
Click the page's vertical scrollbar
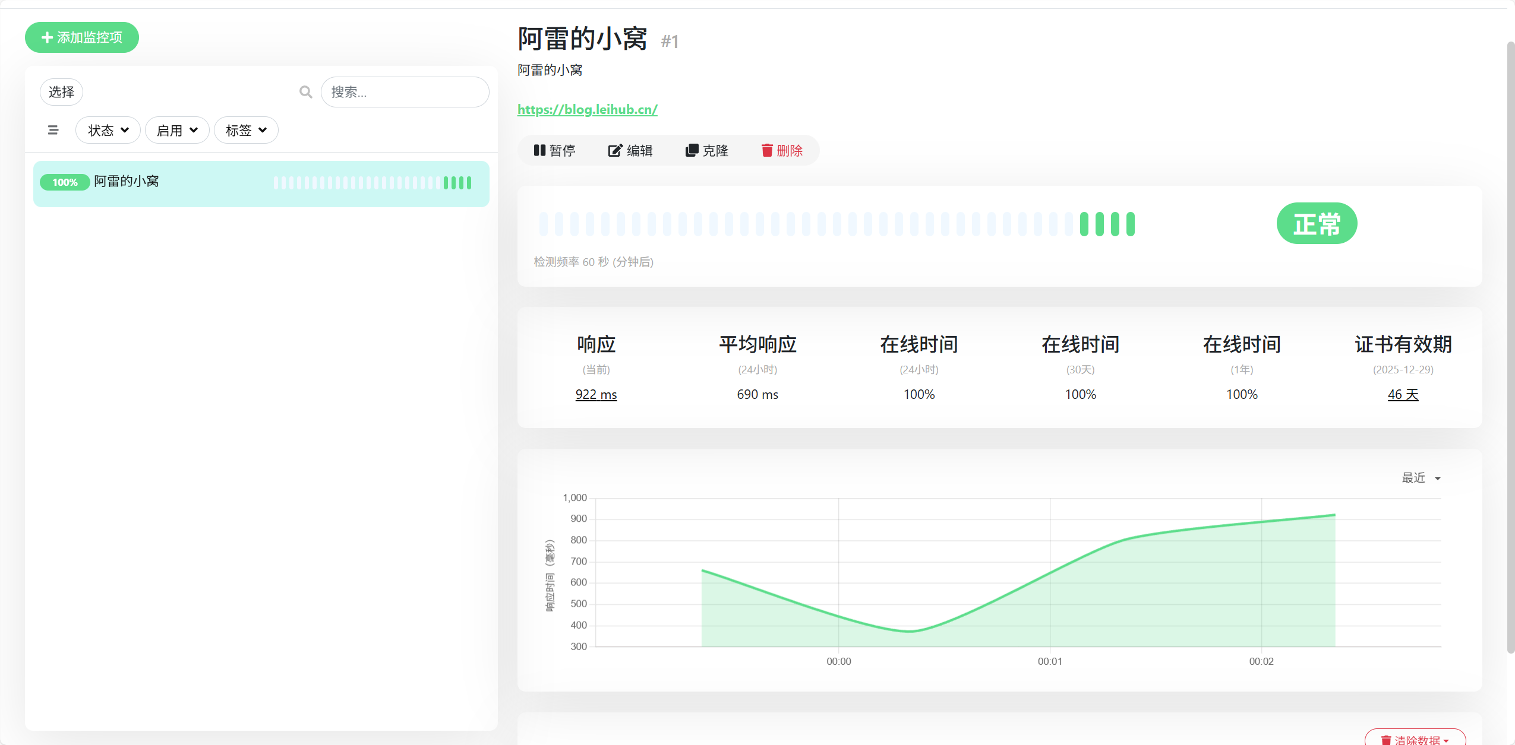click(x=1510, y=347)
